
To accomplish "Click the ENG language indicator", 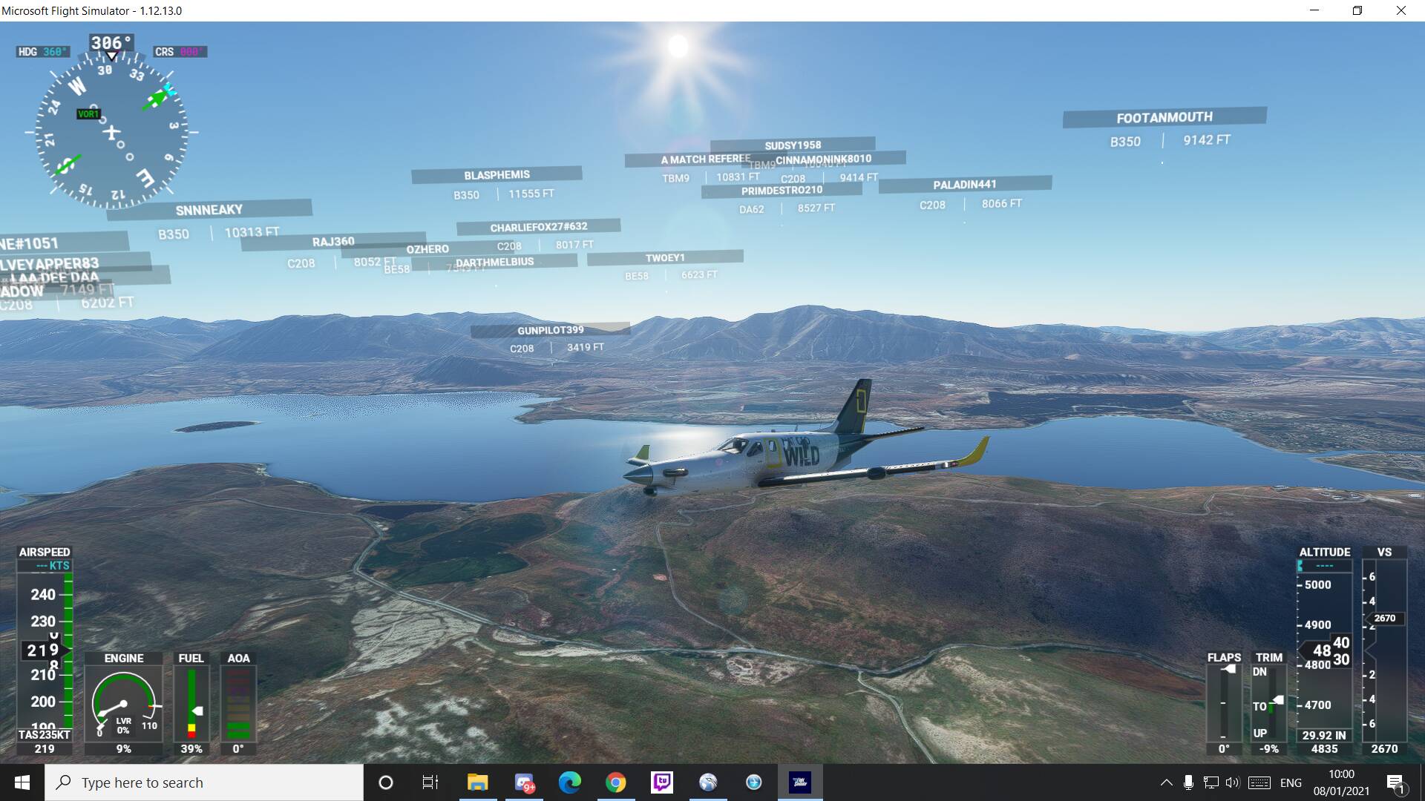I will [1291, 782].
